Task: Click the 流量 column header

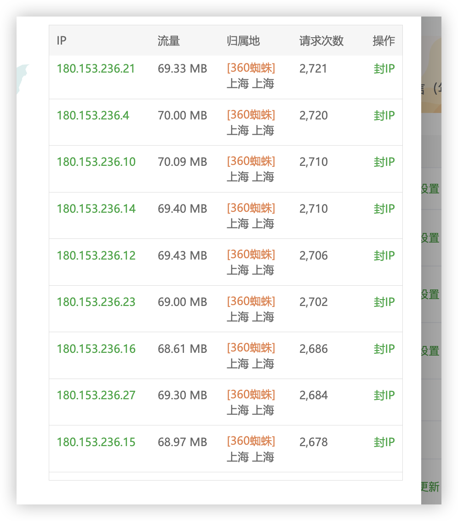Action: 169,41
